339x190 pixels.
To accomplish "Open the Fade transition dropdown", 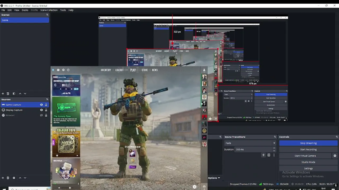I will pos(250,143).
